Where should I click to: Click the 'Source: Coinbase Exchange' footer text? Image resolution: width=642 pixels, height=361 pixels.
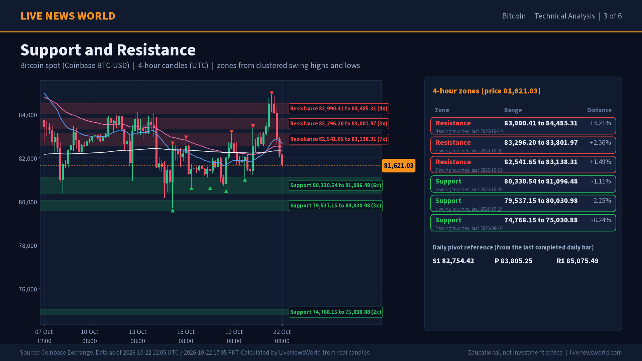point(195,353)
